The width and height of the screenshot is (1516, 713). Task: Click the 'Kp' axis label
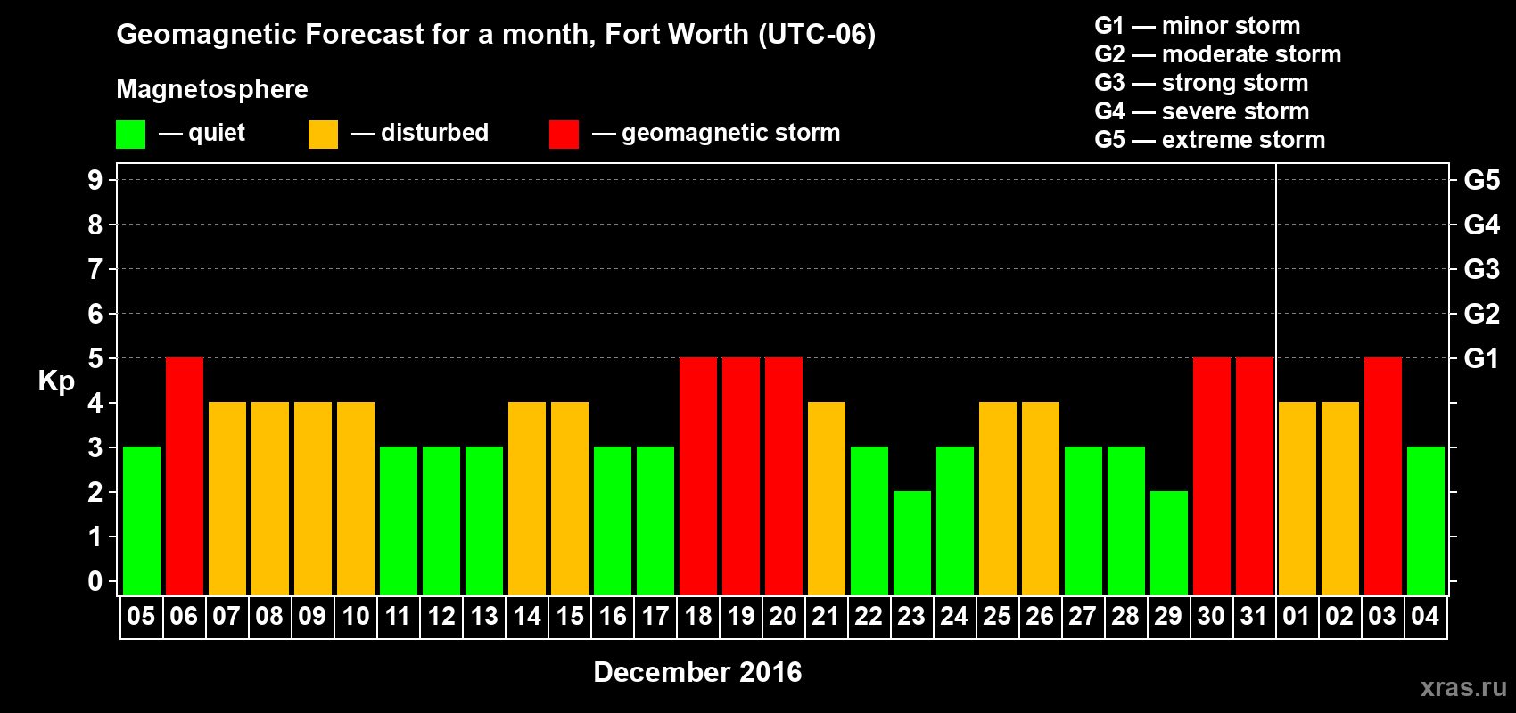pyautogui.click(x=56, y=381)
